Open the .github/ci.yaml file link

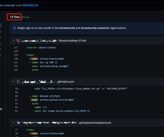pyautogui.click(x=66, y=82)
